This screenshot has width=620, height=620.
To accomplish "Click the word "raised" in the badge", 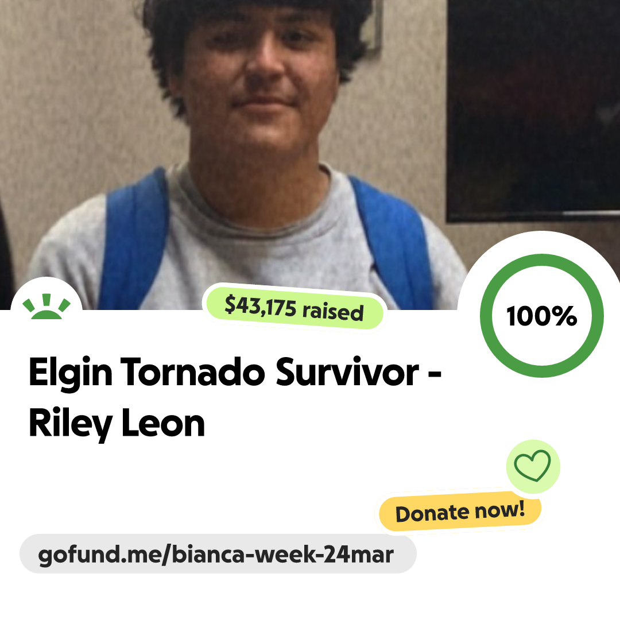I will click(333, 311).
